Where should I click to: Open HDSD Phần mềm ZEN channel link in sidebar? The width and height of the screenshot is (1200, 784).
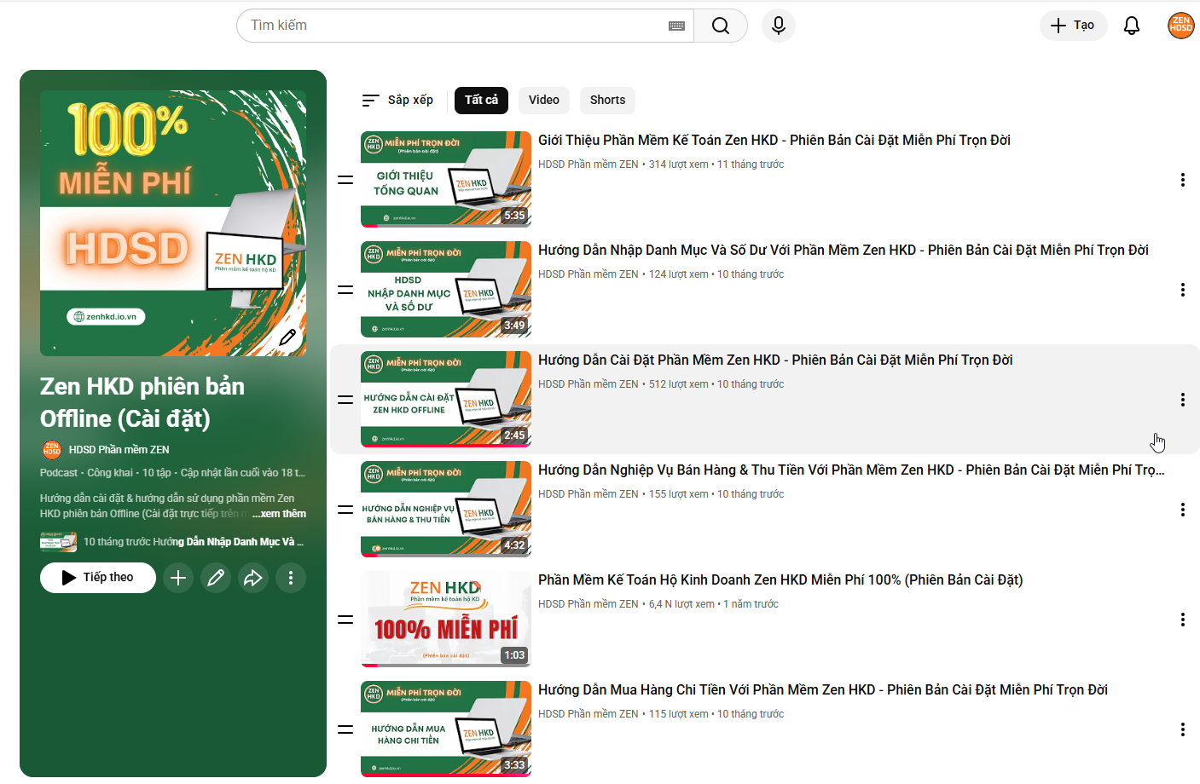(x=119, y=450)
